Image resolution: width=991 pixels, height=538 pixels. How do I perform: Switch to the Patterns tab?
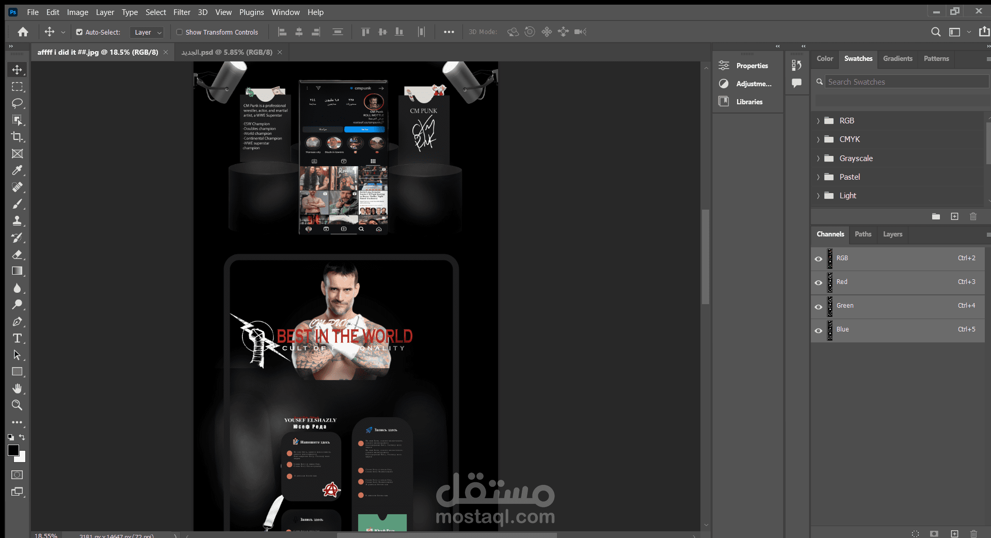point(936,59)
